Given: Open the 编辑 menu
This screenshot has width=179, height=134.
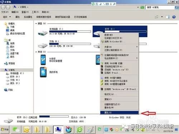Looking at the screenshot, I should click(x=15, y=12).
